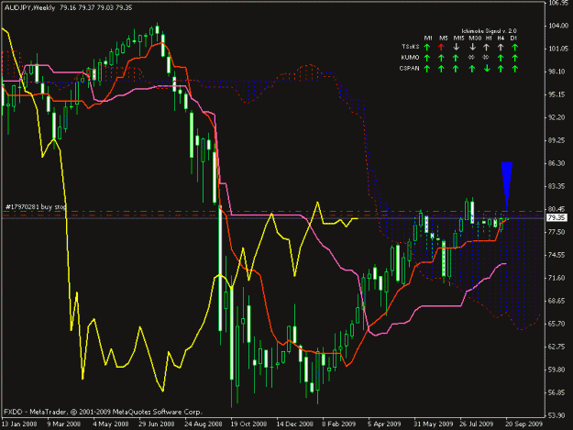This screenshot has width=573, height=430.
Task: Select the CSPAN M15 green up arrow
Action: tap(456, 69)
